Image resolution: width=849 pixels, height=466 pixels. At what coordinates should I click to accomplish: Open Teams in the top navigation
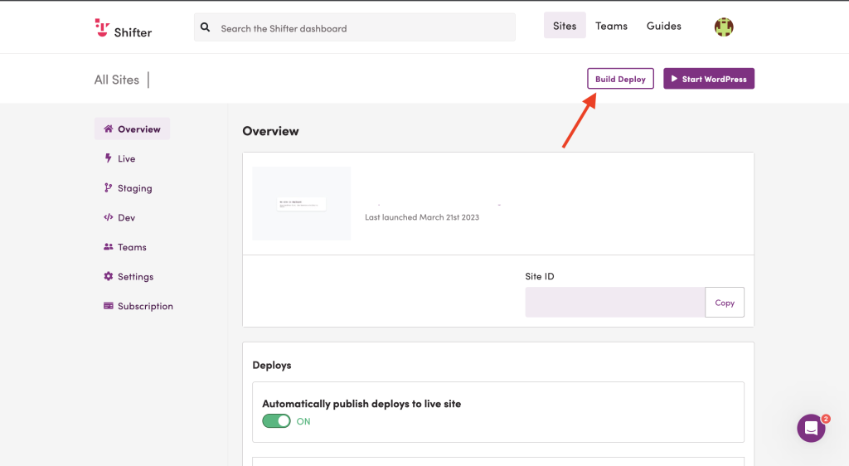611,26
